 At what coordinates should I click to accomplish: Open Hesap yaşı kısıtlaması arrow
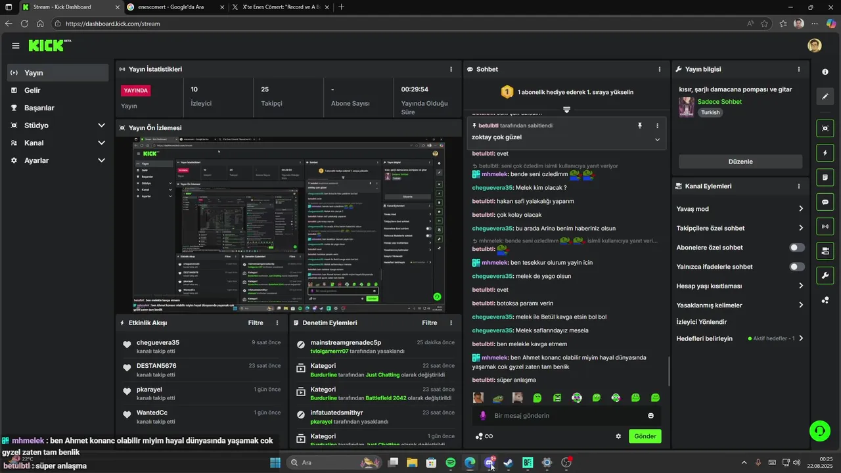(x=801, y=286)
